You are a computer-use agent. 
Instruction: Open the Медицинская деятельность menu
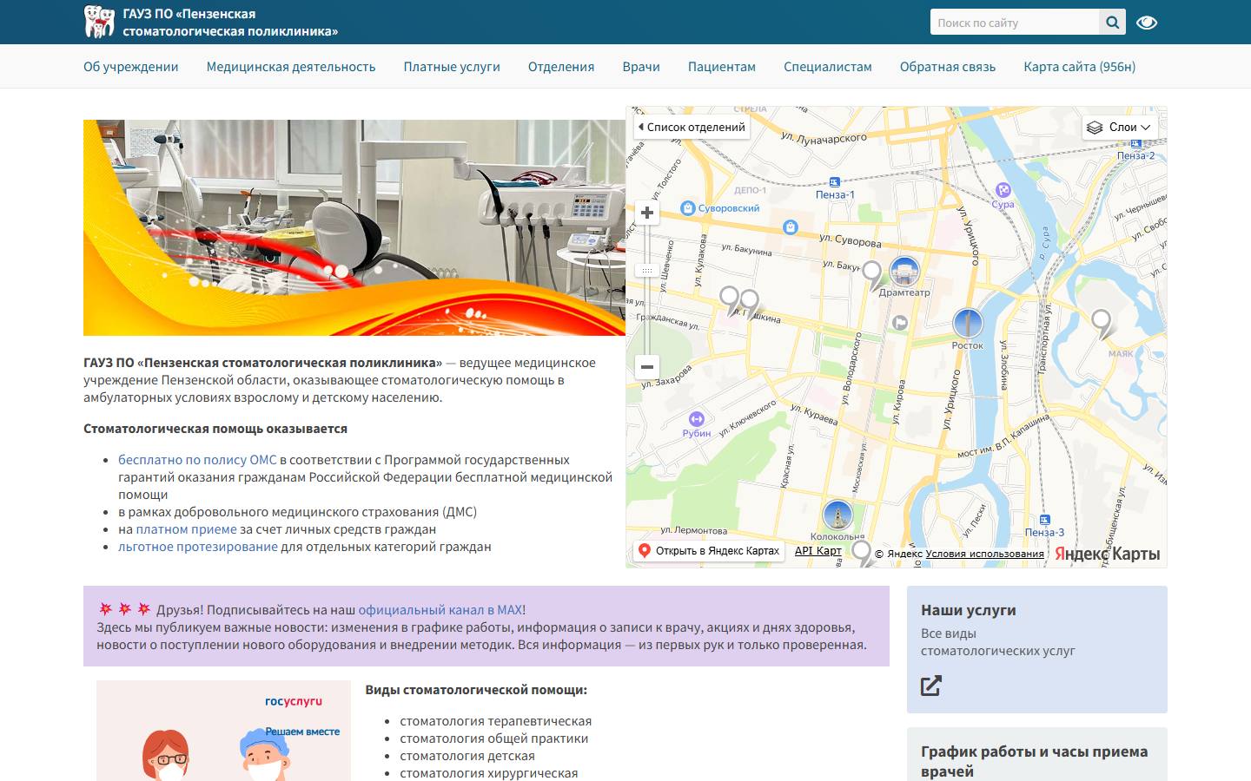[291, 67]
